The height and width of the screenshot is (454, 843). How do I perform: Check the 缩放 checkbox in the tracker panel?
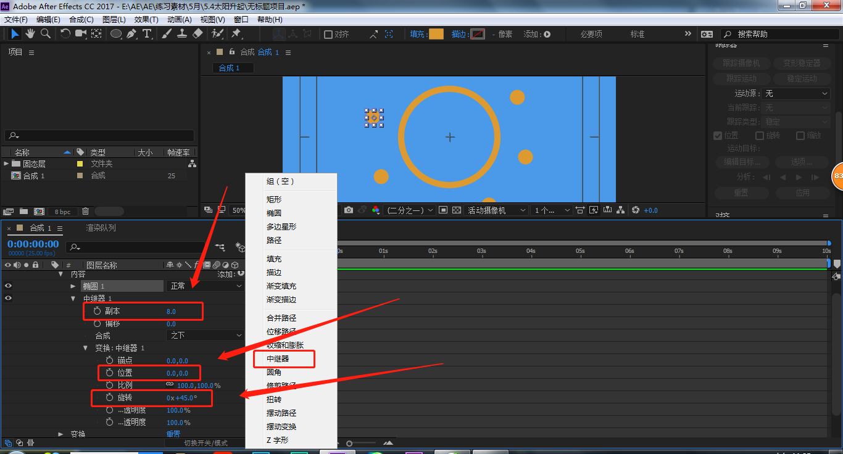click(800, 136)
